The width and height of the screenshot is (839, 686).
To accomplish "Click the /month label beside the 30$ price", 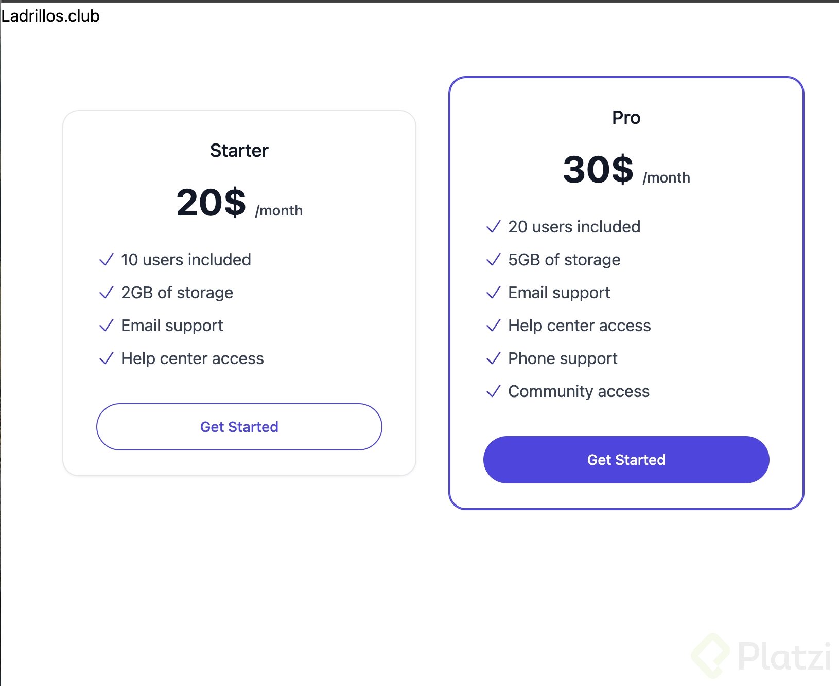I will [x=666, y=177].
